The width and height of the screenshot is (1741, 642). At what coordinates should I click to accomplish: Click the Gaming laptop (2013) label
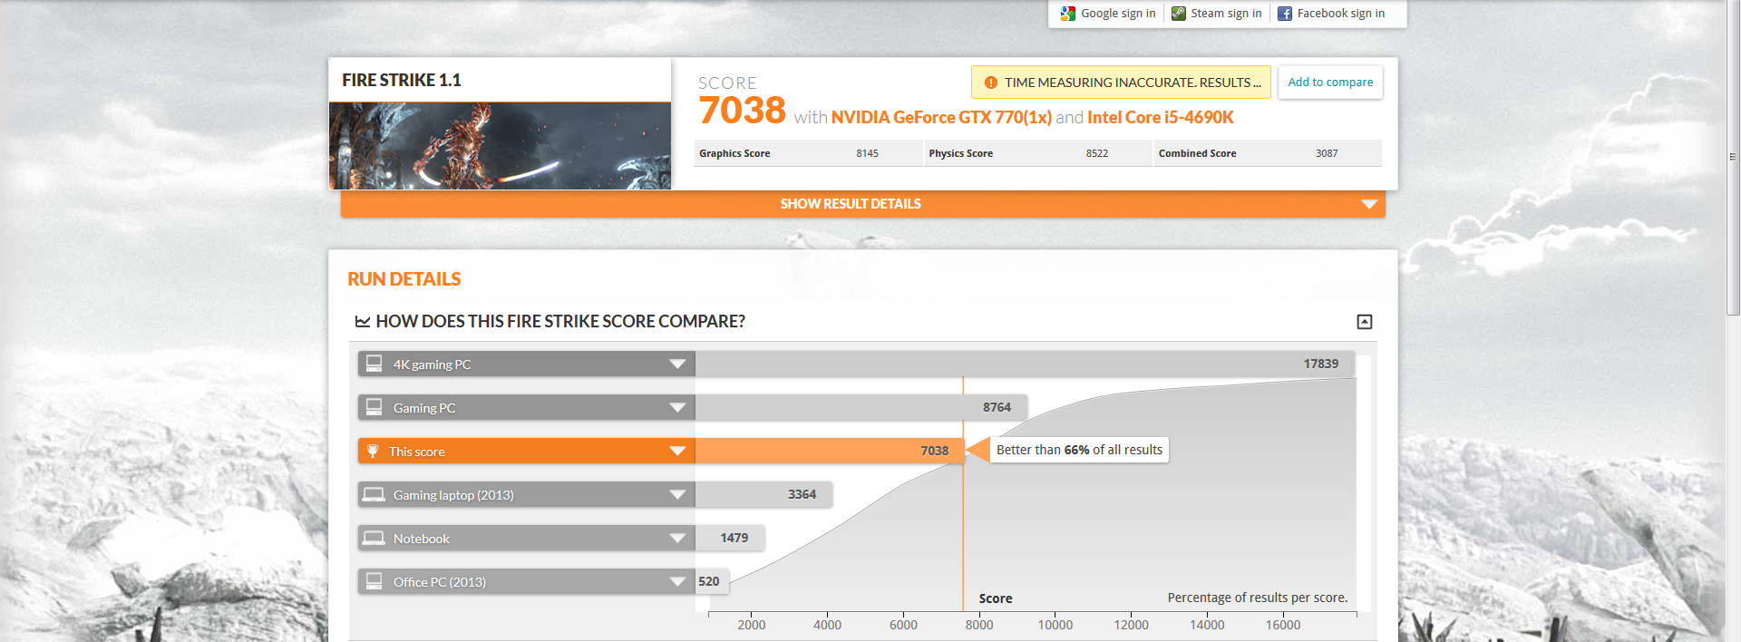pyautogui.click(x=453, y=495)
